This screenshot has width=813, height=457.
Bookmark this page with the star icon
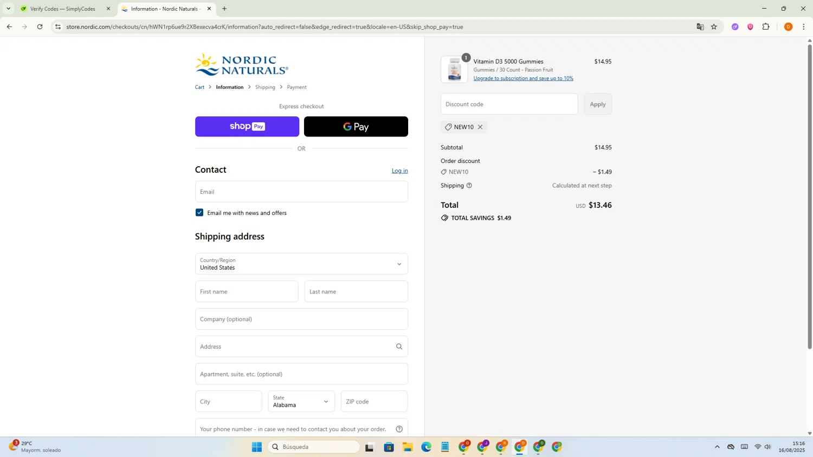(x=714, y=27)
